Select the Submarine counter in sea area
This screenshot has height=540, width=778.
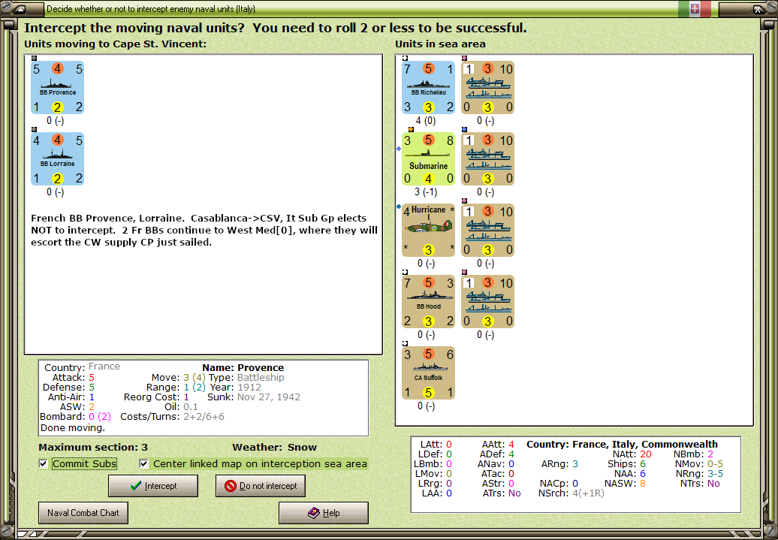429,158
